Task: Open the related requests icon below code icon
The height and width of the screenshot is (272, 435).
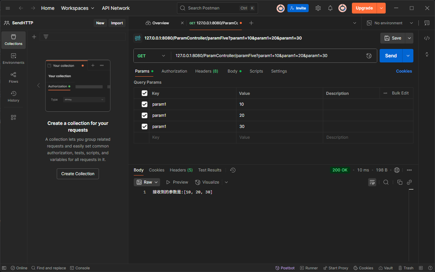Action: [x=427, y=54]
